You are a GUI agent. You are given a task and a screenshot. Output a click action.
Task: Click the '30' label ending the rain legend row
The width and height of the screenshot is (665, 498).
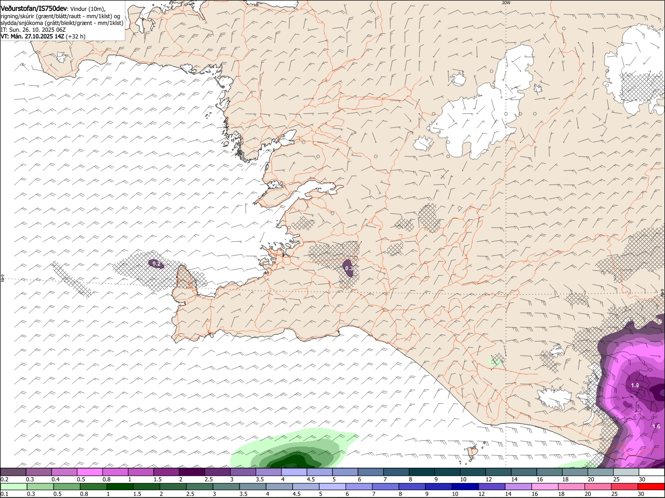pos(641,494)
